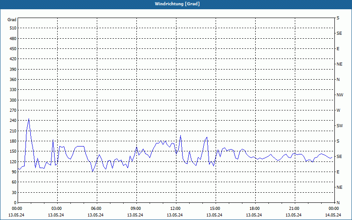Click the S compass label at 180 degrees

pos(338,141)
